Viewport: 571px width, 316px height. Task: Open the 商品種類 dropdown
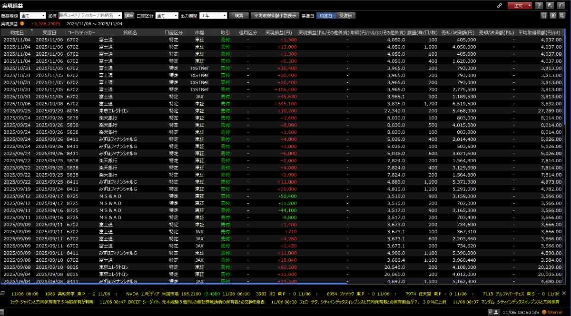(x=33, y=16)
